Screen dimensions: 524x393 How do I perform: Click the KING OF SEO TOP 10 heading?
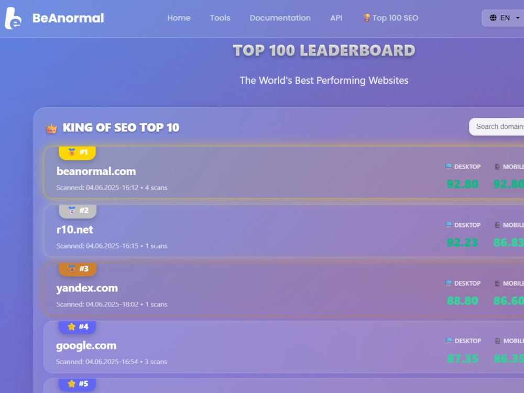121,128
